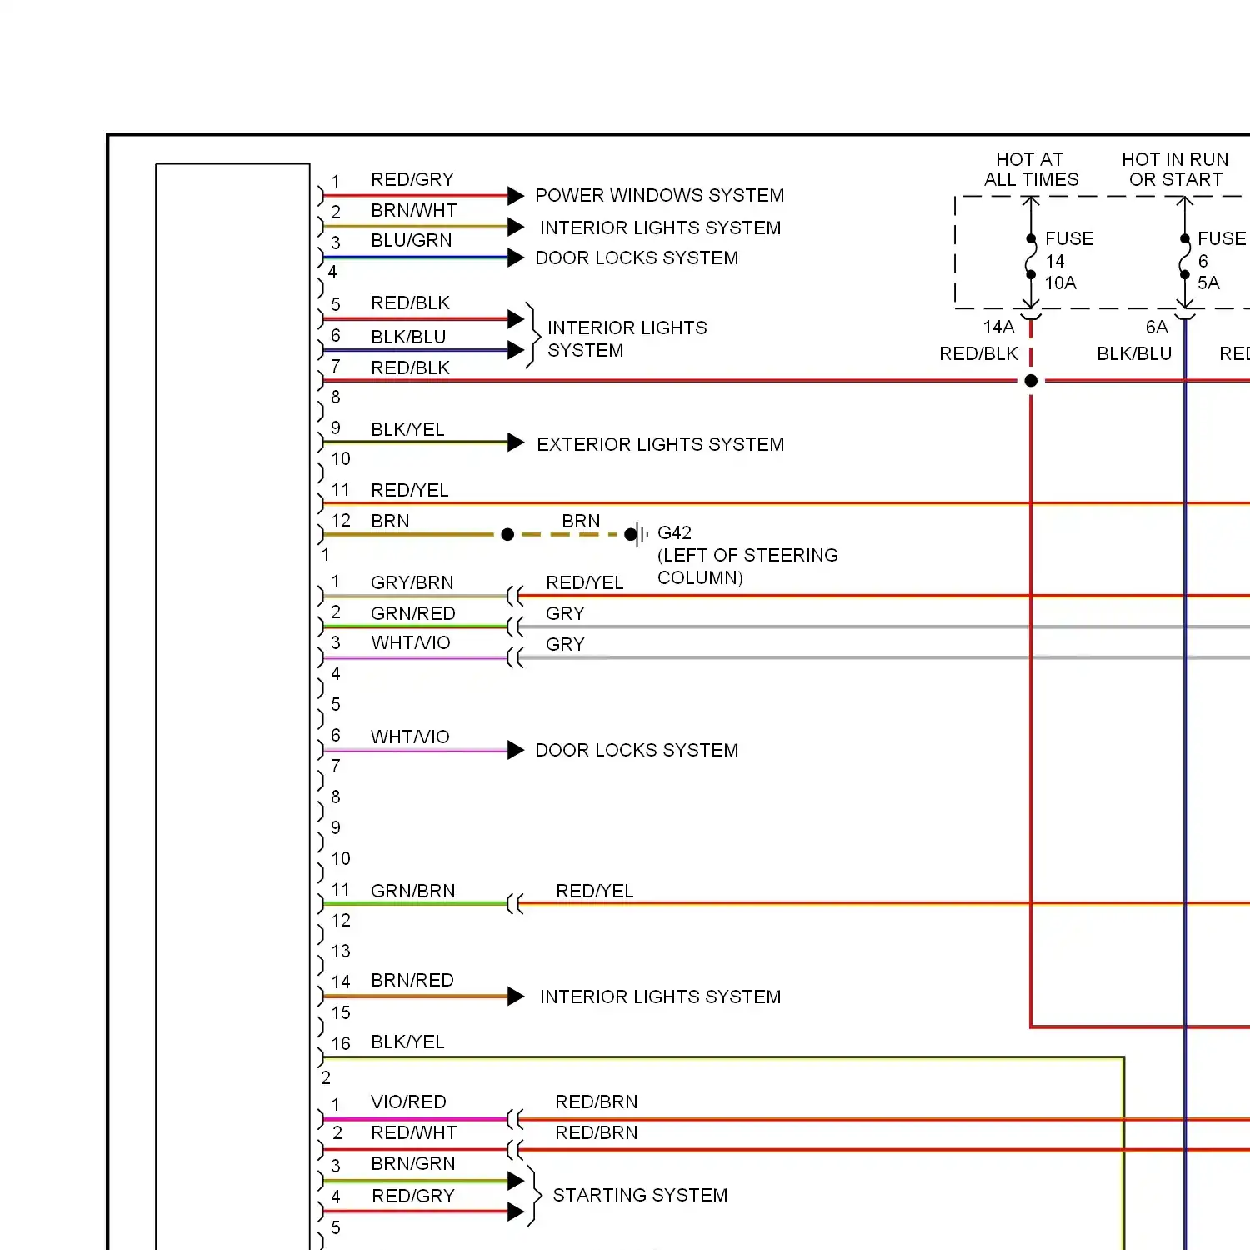Select RED/YEL label right of GRN/BRN wire
This screenshot has width=1250, height=1250.
[594, 891]
